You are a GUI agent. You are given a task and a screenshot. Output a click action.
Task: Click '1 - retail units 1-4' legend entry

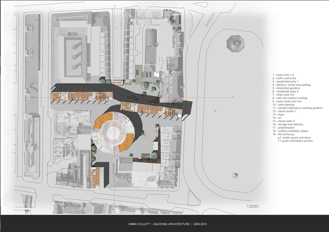pyautogui.click(x=283, y=75)
